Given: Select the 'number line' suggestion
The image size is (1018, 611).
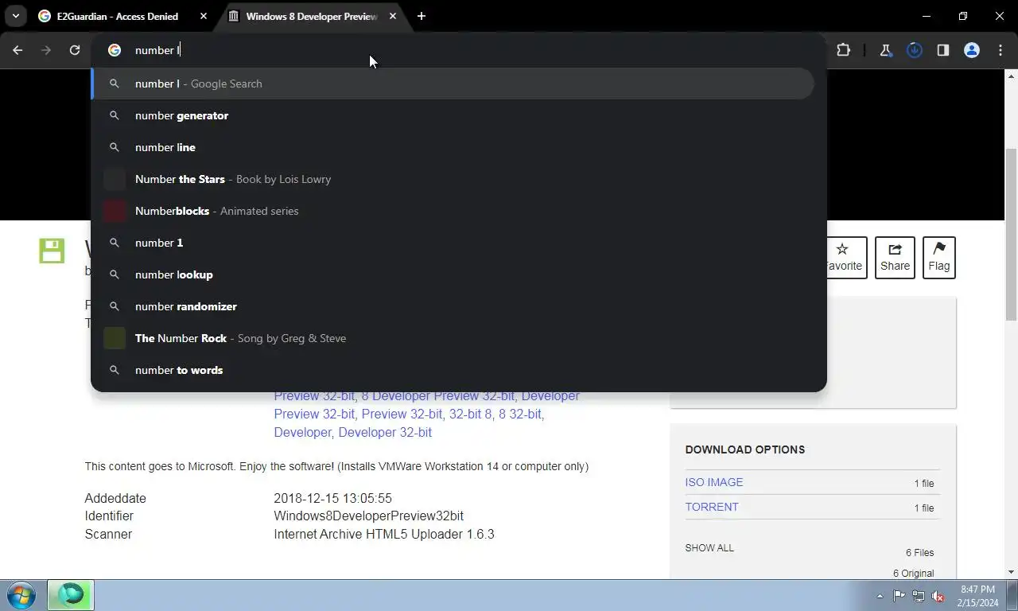Looking at the screenshot, I should point(453,147).
